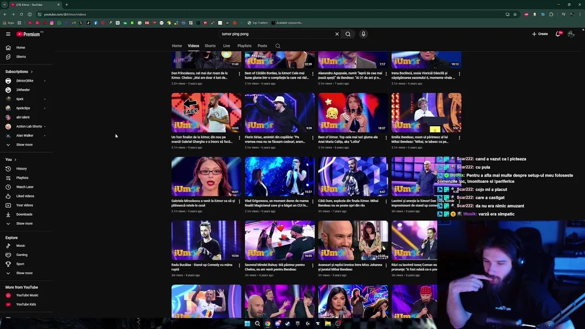Viewport: 585px width, 329px height.
Task: Open Discord from the taskbar
Action: 277,324
